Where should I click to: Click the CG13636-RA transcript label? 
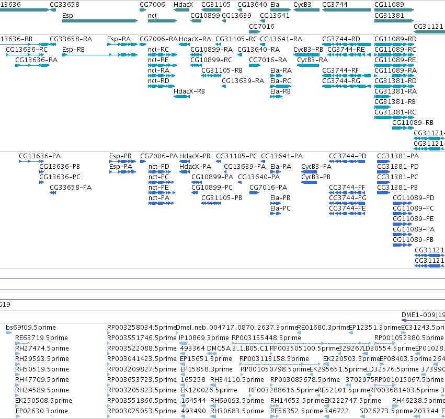tap(36, 60)
